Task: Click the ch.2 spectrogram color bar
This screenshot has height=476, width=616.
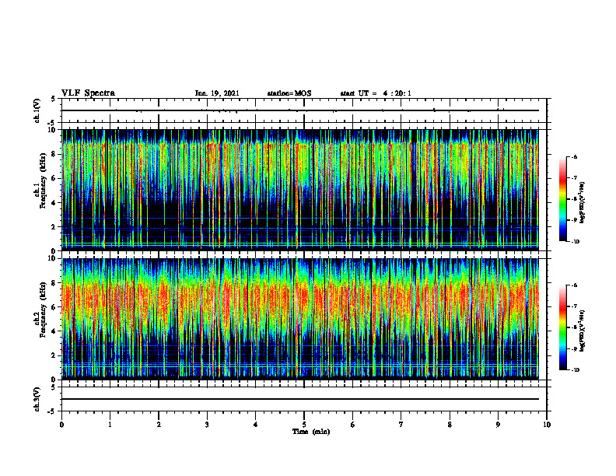Action: point(562,327)
